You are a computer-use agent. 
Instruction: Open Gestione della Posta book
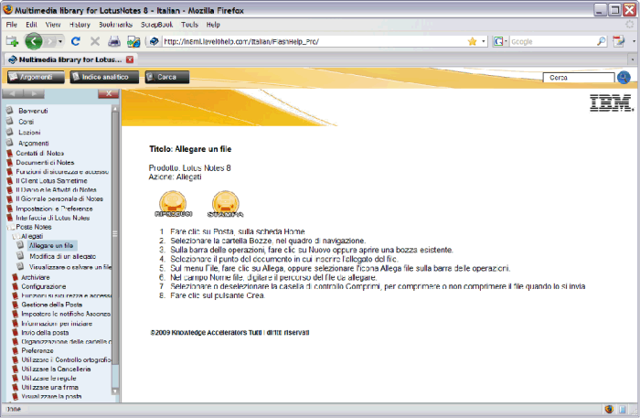[52, 305]
